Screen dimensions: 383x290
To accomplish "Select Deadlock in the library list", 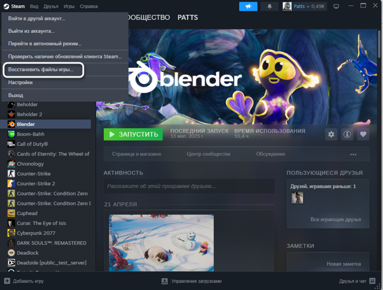I will point(46,253).
